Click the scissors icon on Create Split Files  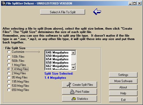[x=69, y=85]
